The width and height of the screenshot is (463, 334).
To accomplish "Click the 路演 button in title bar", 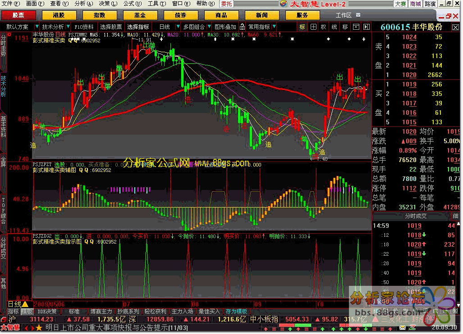I will coord(430,4).
